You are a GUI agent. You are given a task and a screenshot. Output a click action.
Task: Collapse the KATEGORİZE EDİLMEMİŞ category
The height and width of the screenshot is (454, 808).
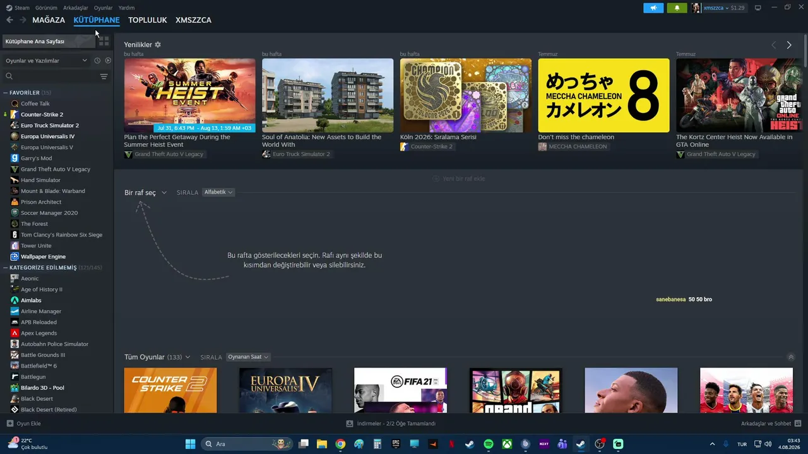pyautogui.click(x=6, y=267)
